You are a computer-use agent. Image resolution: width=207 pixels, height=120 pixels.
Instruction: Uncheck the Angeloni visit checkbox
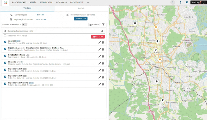pos(5,42)
